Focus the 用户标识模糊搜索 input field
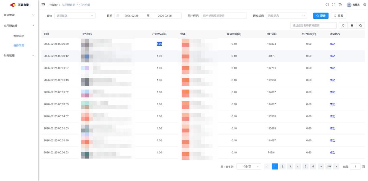The height and width of the screenshot is (181, 368). [x=224, y=16]
